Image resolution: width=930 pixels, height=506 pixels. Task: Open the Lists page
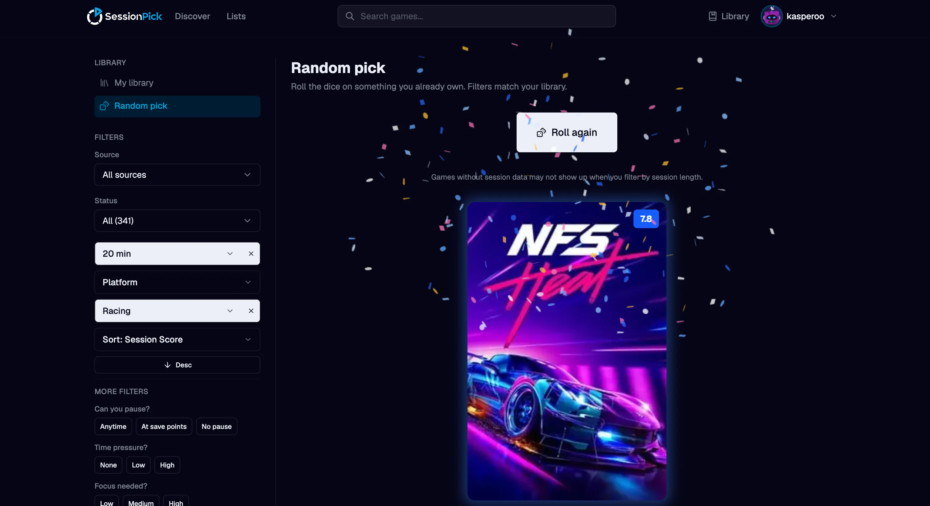236,16
